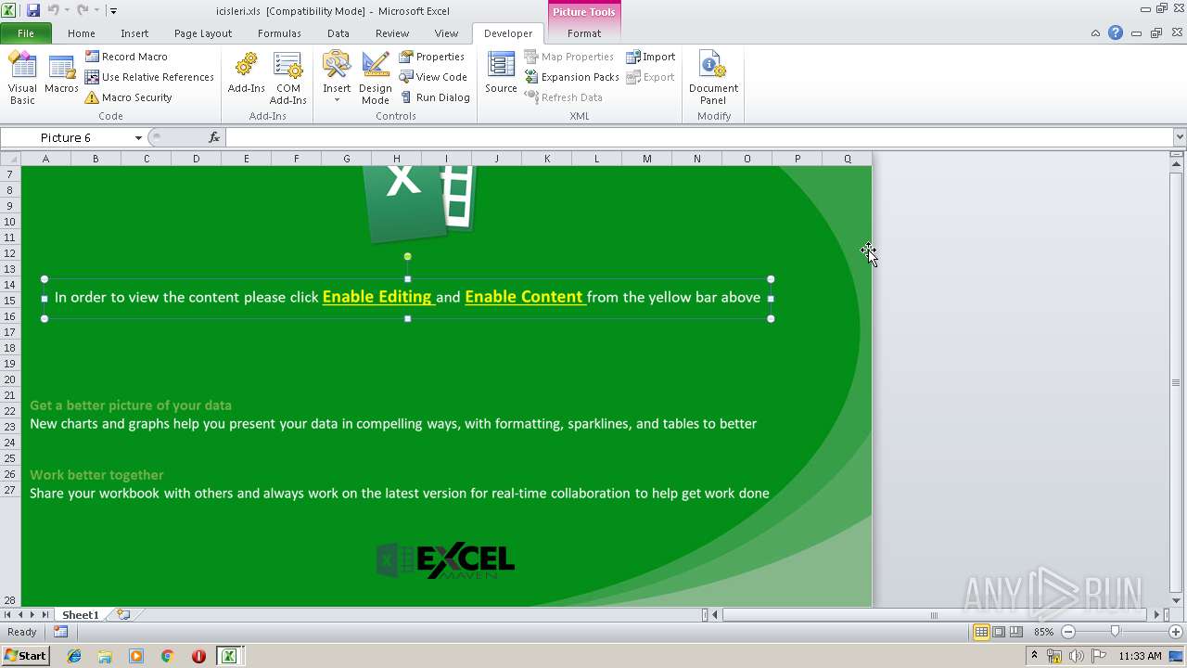
Task: Zoom in with plus button
Action: coord(1176,632)
